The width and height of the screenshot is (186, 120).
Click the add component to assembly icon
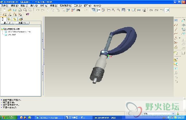tap(176, 60)
